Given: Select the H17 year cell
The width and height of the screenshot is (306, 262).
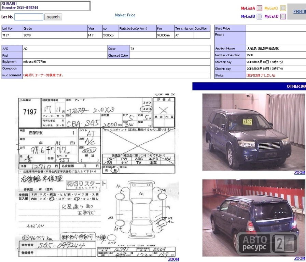Looking at the screenshot, I should [95, 35].
